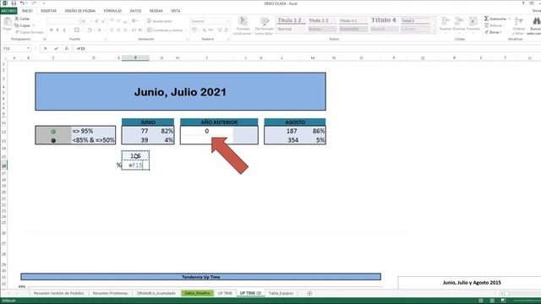Open the font size dropdown

click(x=91, y=21)
